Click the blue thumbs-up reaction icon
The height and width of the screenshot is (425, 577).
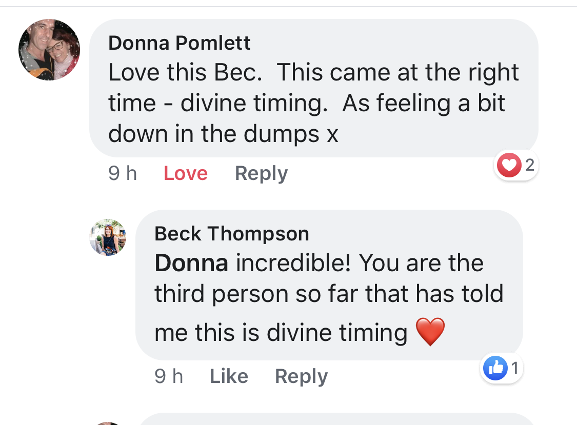[x=495, y=368]
